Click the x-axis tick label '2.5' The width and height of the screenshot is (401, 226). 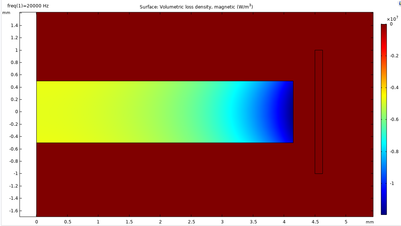point(191,222)
